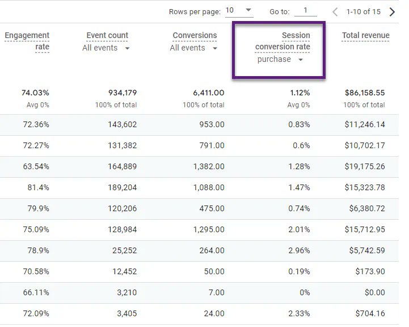Select total event count 934,179
409x327 pixels.
tap(123, 93)
